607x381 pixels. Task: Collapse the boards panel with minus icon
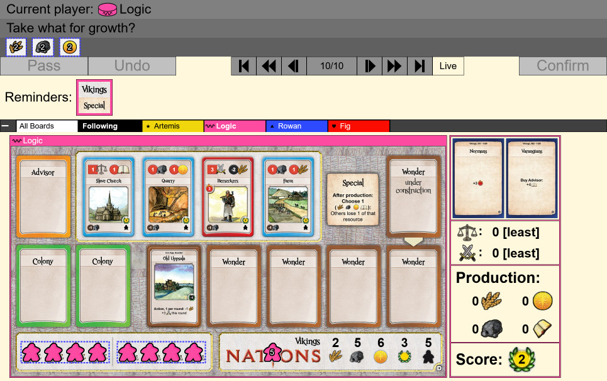(x=6, y=126)
